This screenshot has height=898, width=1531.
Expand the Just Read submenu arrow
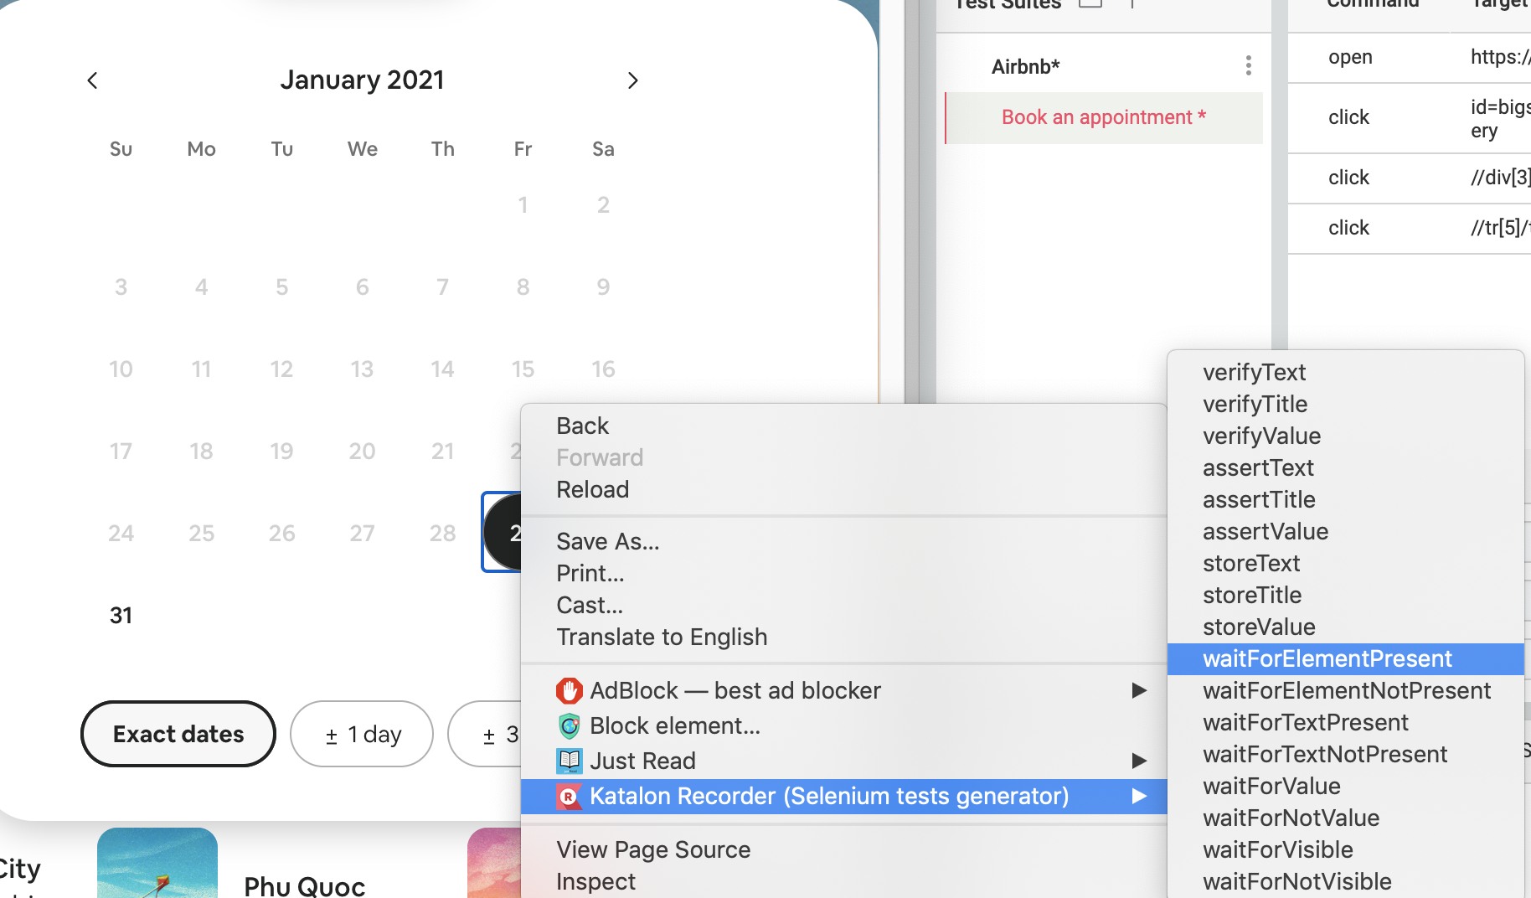coord(1139,761)
